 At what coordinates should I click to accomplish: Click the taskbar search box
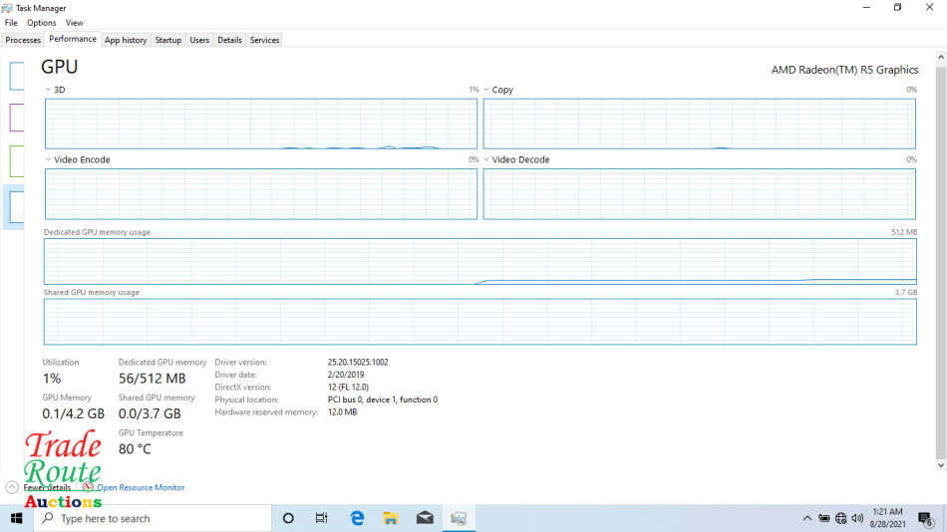point(155,518)
